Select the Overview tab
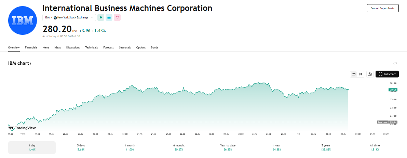The width and height of the screenshot is (407, 158). pyautogui.click(x=14, y=48)
